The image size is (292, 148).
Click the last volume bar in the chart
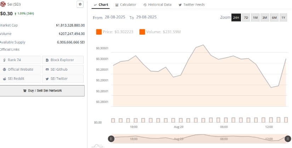coord(286,120)
